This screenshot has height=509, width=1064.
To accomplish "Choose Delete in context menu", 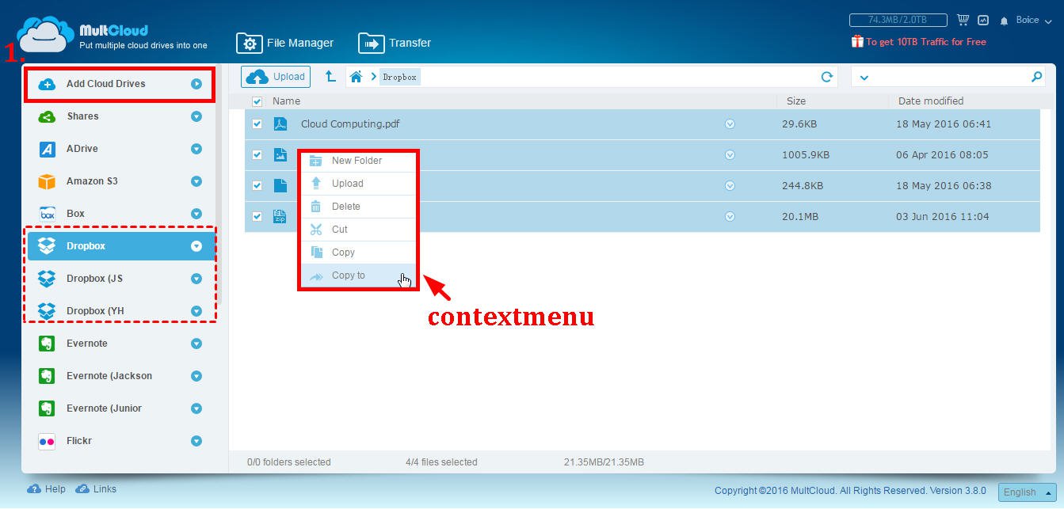I will [358, 207].
